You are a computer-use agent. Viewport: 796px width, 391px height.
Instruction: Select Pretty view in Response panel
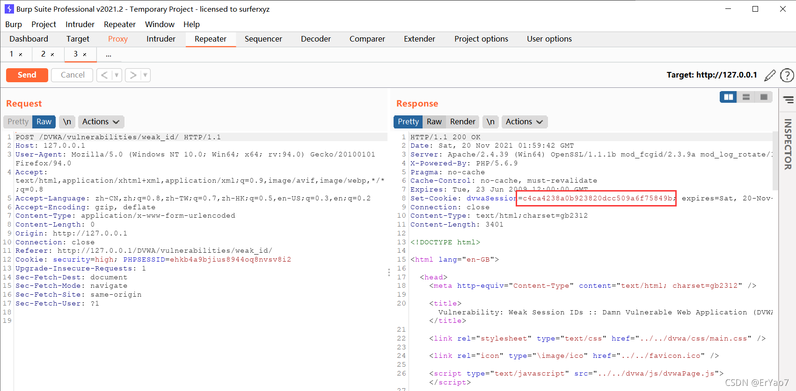coord(408,121)
